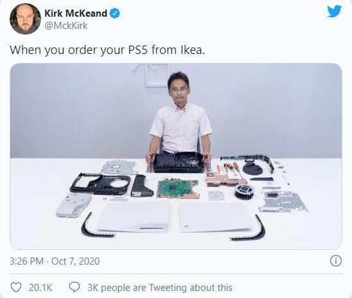The height and width of the screenshot is (298, 352).
Task: Click the 20.1K likes count
Action: (40, 288)
